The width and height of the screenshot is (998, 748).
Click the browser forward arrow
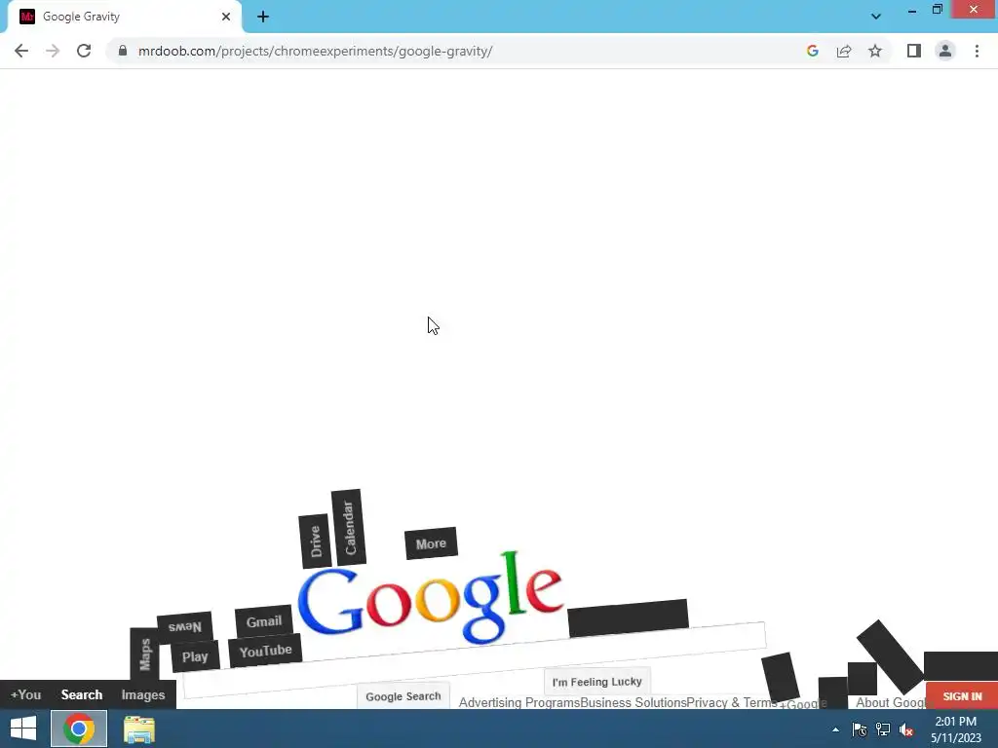[53, 51]
